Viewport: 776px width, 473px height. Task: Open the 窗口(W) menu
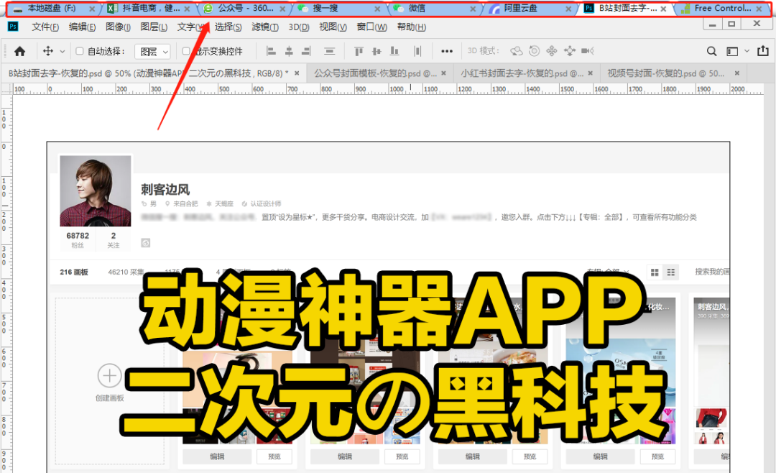[x=371, y=27]
